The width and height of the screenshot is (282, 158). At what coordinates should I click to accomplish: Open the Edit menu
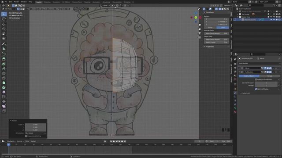[11, 2]
